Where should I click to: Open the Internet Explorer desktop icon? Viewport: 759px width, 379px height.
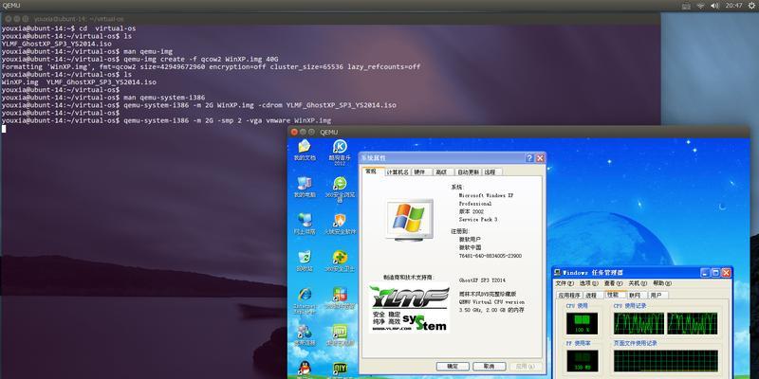click(305, 300)
